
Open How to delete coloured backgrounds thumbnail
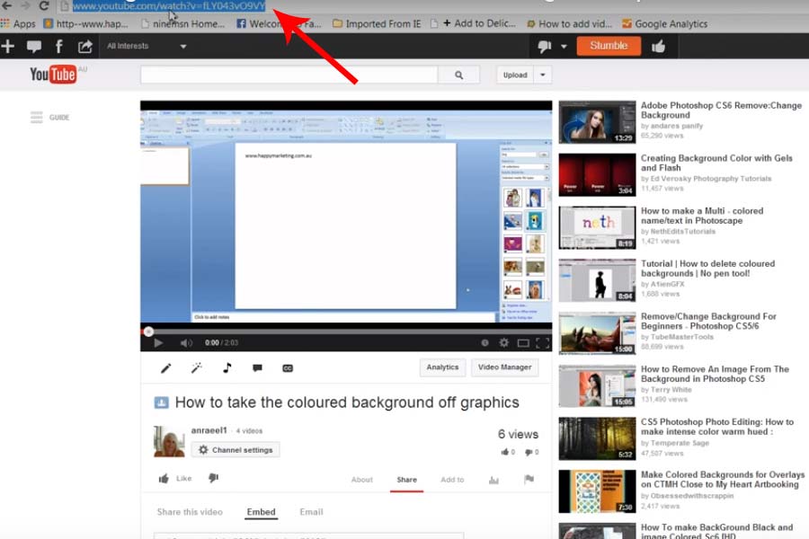597,280
